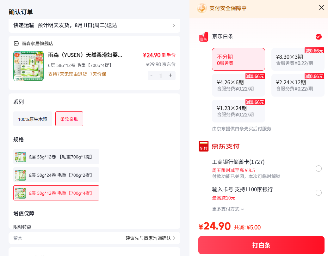
Task: Select the 输入卡号 payment radio button
Action: tap(319, 193)
